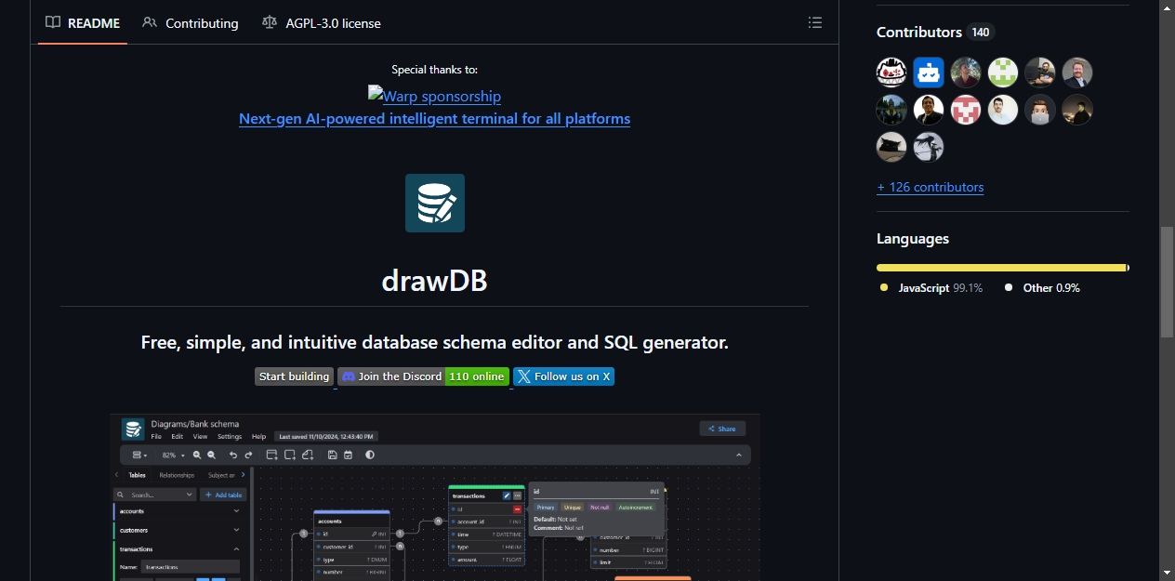Open the pink pixel identicon contributor avatar
1175x581 pixels.
coord(966,110)
